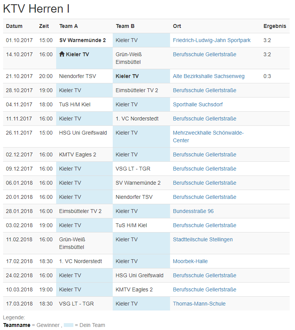The width and height of the screenshot is (295, 330).
Task: Open Alte Bezirkshalle Sachsenweg location link
Action: pos(209,76)
